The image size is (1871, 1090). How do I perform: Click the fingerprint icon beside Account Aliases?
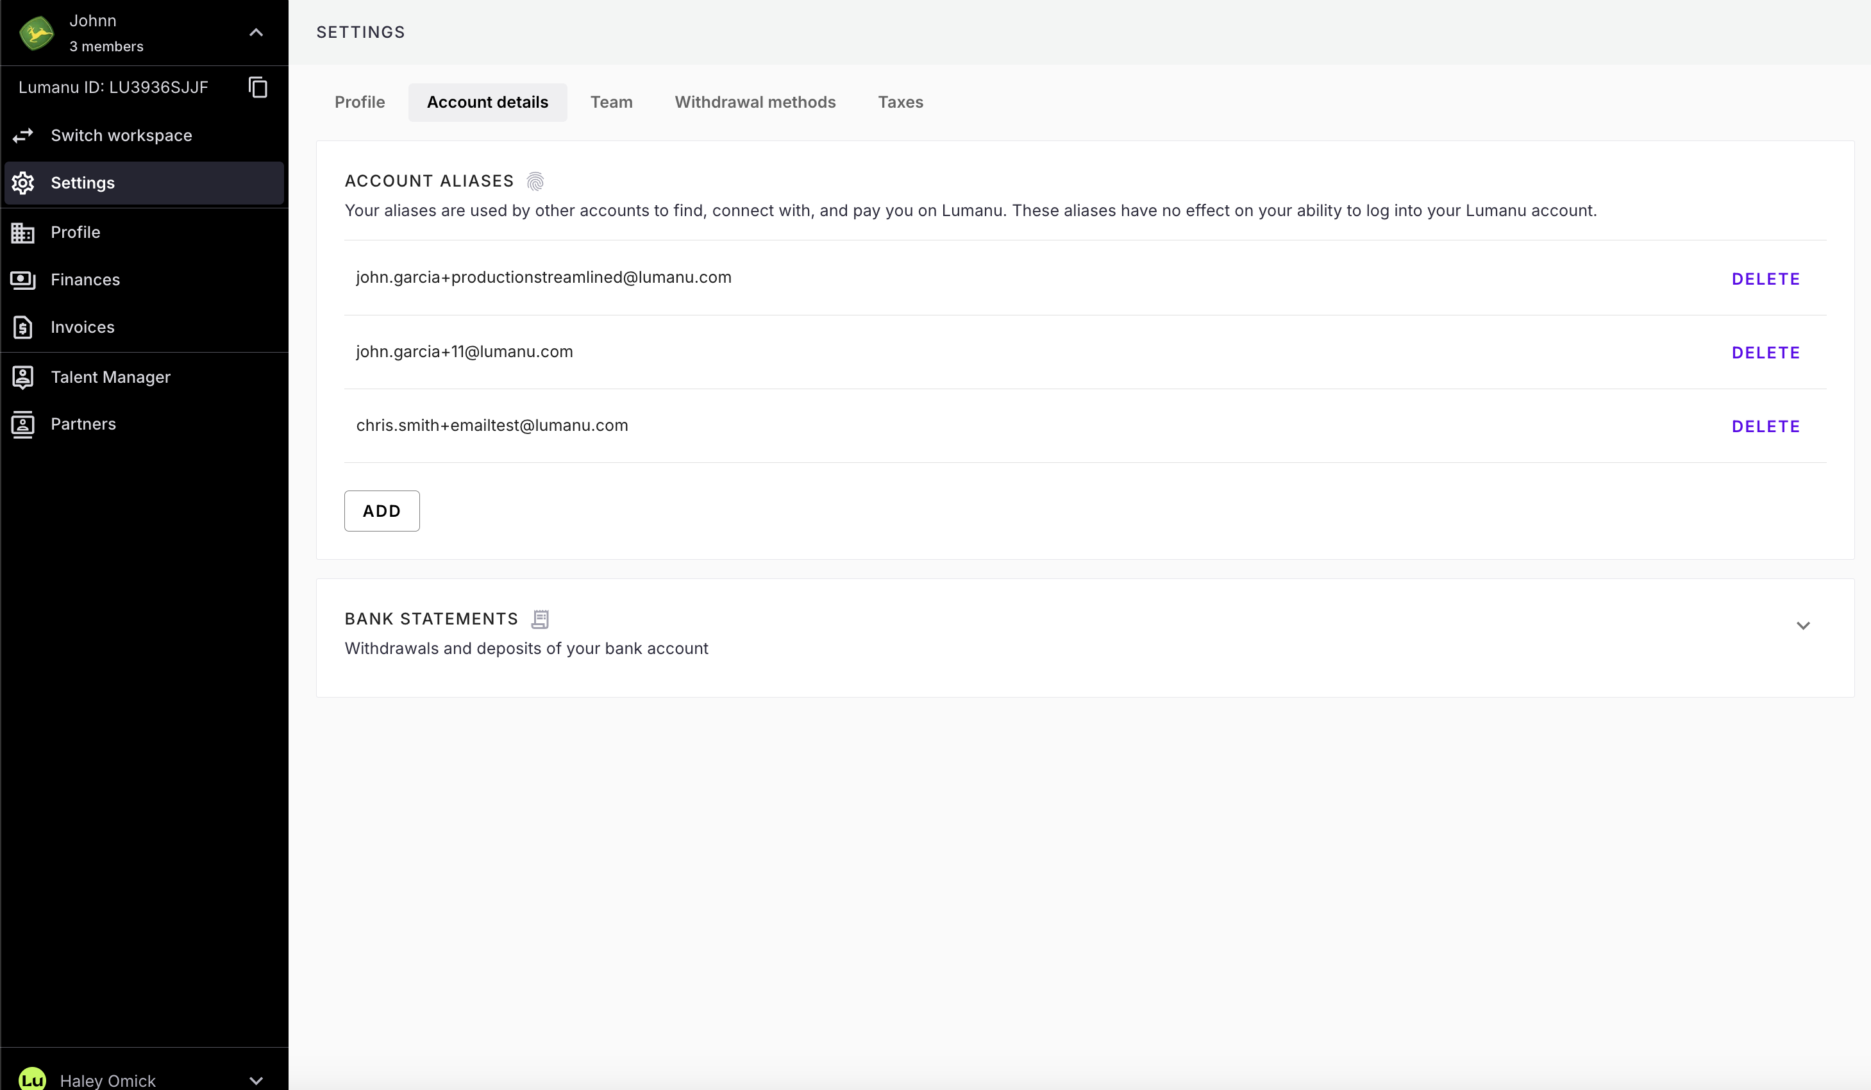point(535,181)
